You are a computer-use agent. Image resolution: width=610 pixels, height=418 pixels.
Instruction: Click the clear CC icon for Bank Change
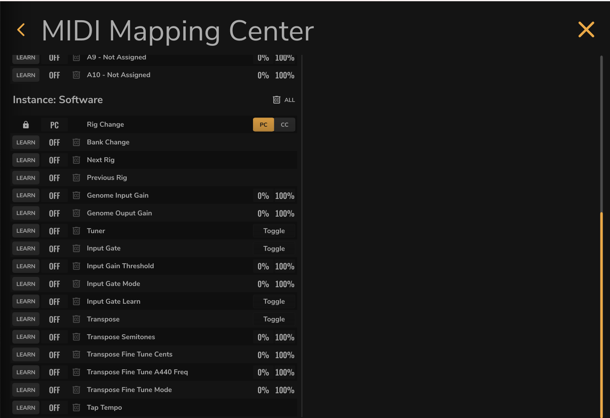(76, 142)
